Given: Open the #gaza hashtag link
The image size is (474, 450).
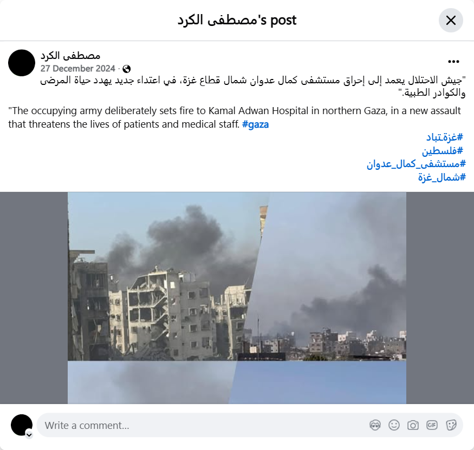Looking at the screenshot, I should [x=256, y=124].
